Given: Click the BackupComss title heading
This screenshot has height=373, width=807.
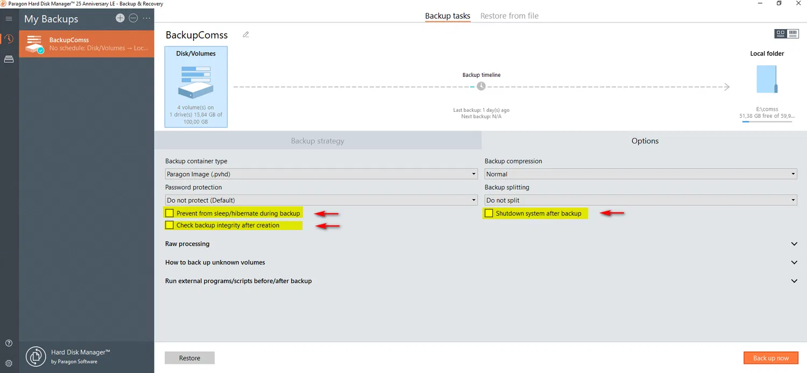Looking at the screenshot, I should click(x=196, y=35).
